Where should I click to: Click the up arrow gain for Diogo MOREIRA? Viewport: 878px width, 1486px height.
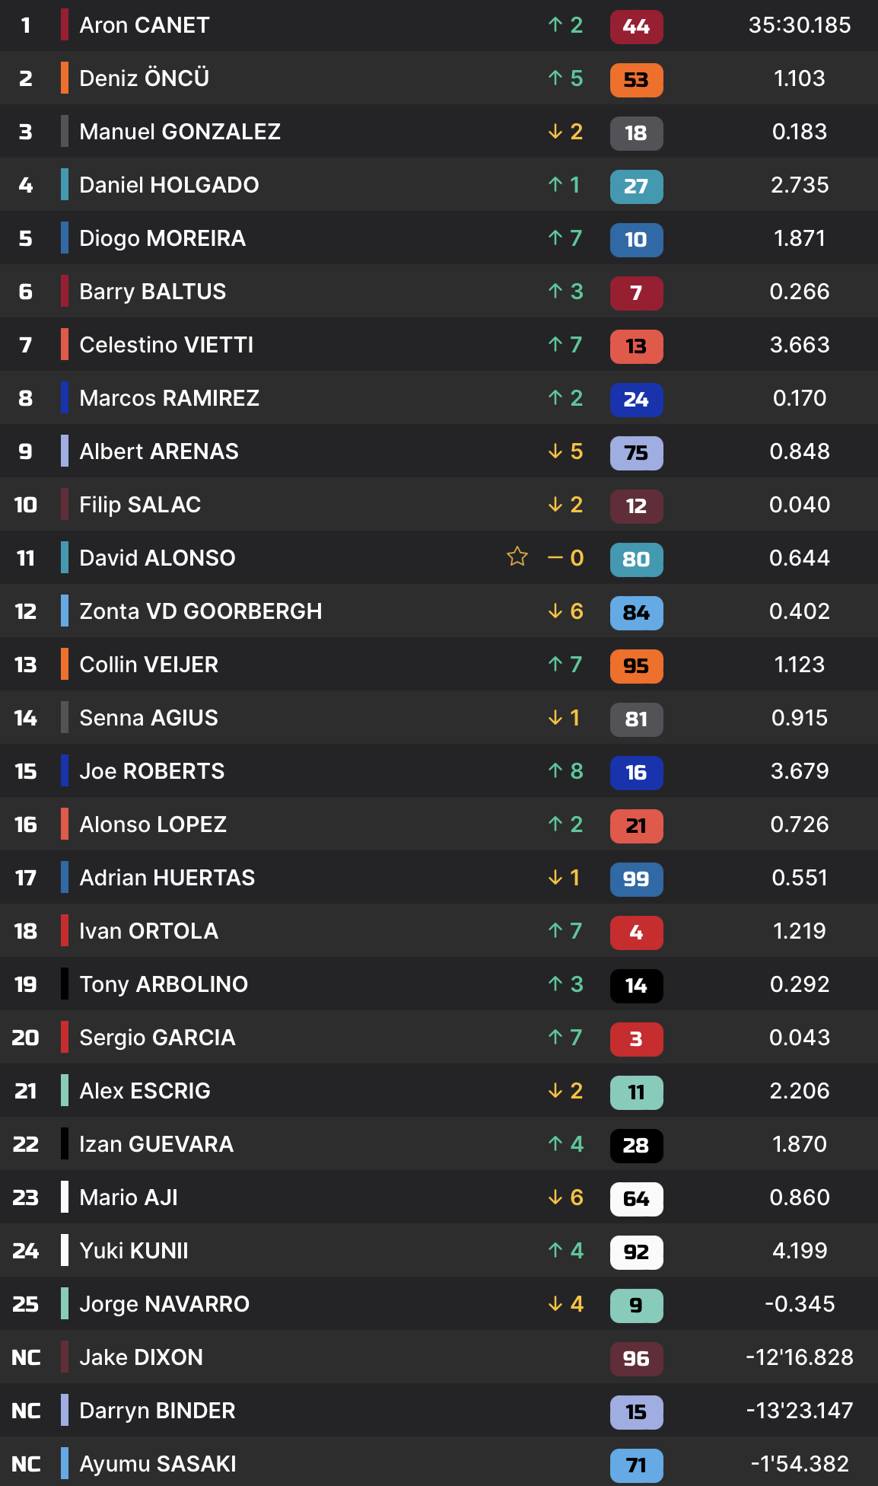coord(565,238)
